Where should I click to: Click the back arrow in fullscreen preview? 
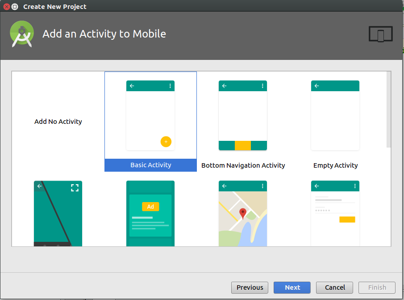tap(39, 186)
